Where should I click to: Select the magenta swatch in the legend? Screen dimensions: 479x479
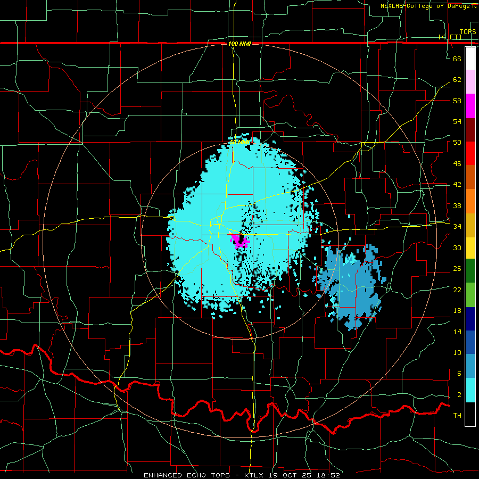click(x=470, y=106)
